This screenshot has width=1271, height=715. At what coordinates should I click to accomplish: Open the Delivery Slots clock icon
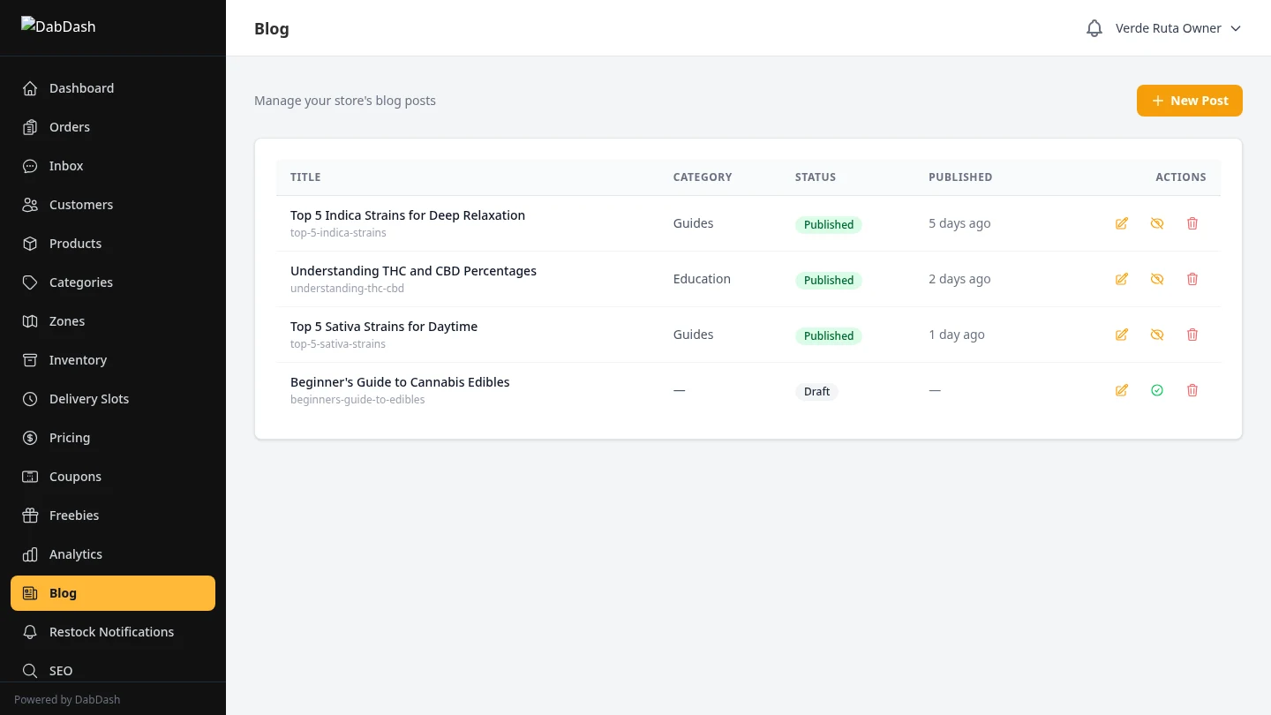(x=29, y=398)
